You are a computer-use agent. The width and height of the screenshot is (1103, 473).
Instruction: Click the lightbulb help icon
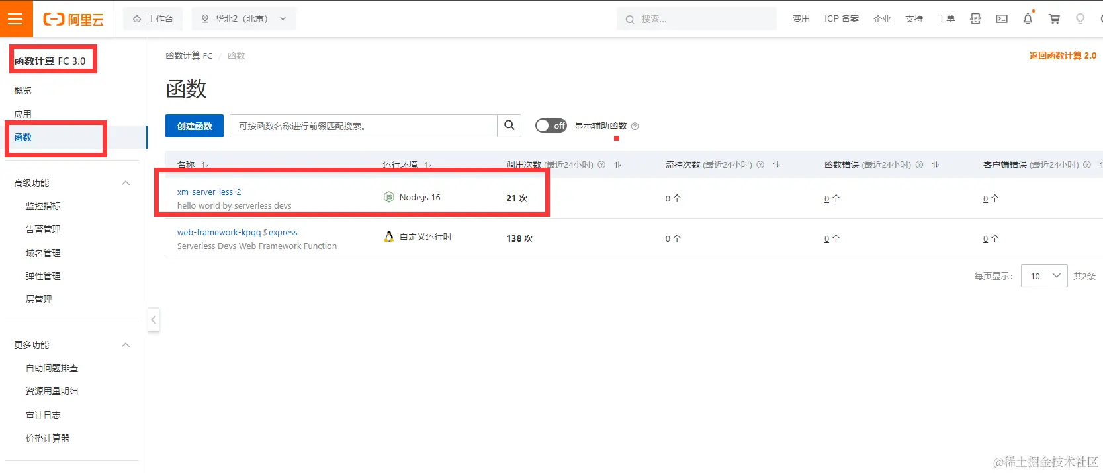tap(1080, 19)
